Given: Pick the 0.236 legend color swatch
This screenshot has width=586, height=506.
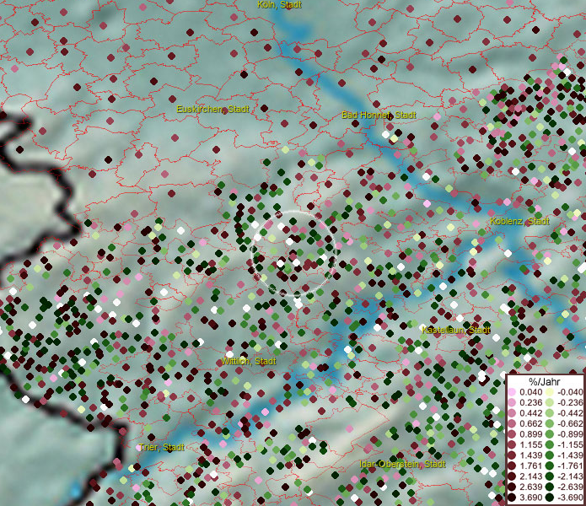Looking at the screenshot, I should coord(512,402).
